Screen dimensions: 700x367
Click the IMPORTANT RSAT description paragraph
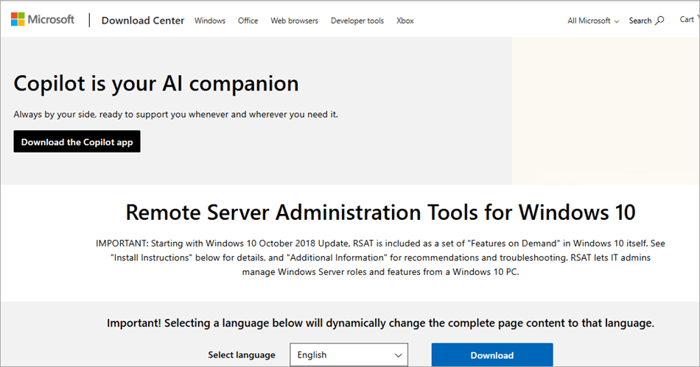(x=380, y=257)
